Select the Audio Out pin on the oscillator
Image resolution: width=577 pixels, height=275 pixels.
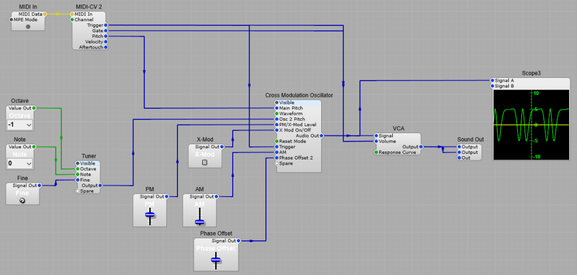pyautogui.click(x=322, y=135)
